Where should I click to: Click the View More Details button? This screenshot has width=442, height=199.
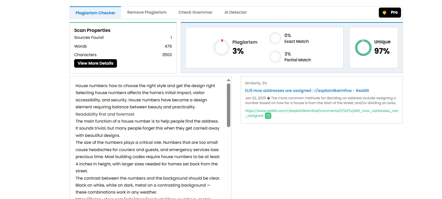pos(95,63)
